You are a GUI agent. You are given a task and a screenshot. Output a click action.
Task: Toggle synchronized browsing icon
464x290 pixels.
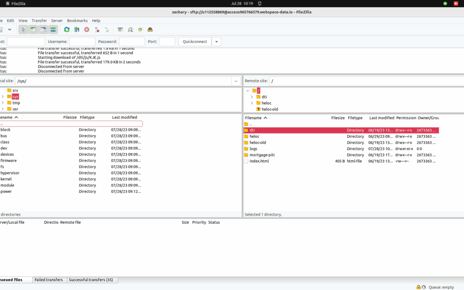(x=140, y=30)
